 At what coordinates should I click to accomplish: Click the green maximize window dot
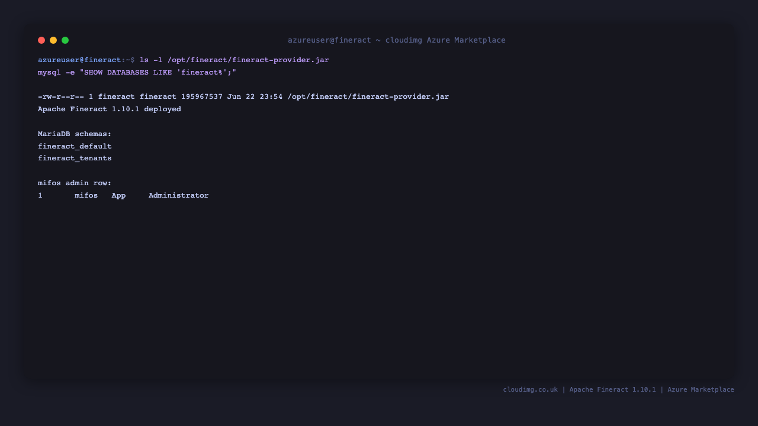[x=65, y=40]
